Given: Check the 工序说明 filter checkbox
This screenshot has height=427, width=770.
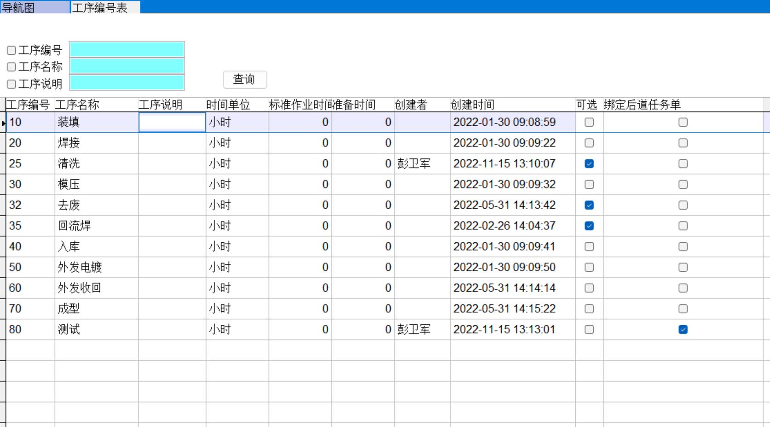Looking at the screenshot, I should (x=12, y=84).
